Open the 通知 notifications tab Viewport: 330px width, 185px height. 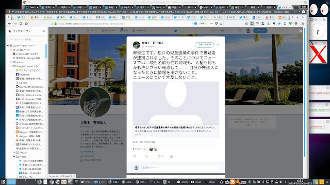point(124,31)
